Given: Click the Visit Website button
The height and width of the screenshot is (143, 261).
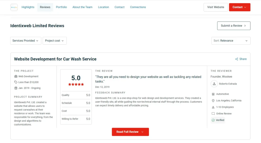Looking at the screenshot, I should pos(216,7).
